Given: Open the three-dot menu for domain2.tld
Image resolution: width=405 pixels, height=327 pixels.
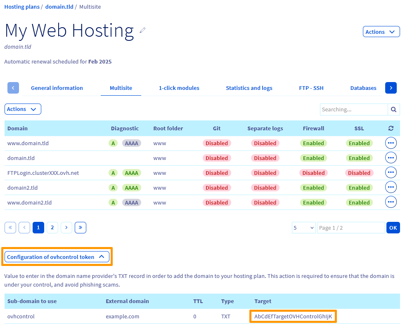Looking at the screenshot, I should pyautogui.click(x=391, y=188).
